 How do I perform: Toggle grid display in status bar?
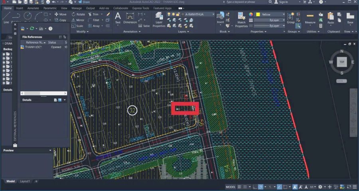(x=239, y=187)
